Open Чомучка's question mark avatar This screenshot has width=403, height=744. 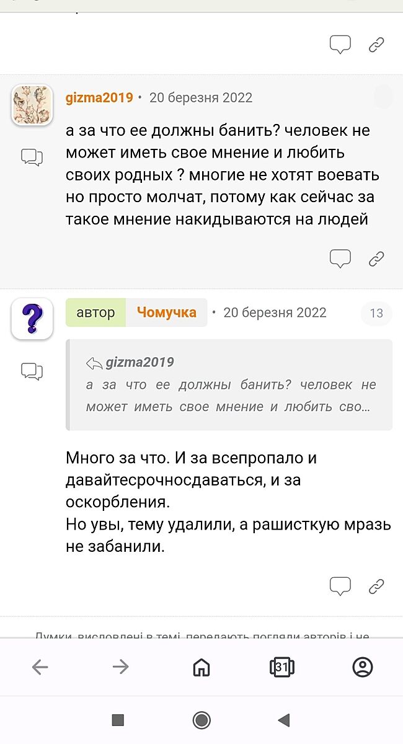(x=32, y=319)
